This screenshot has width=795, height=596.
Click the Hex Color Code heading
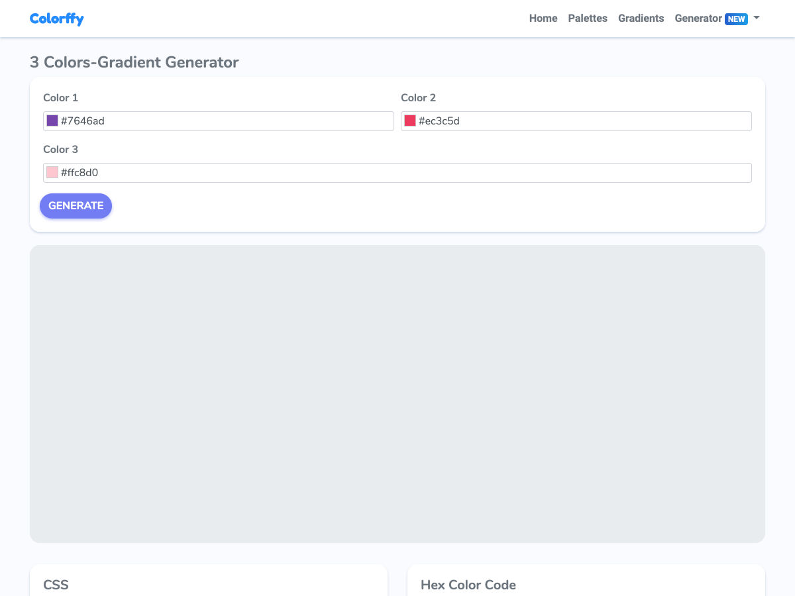pyautogui.click(x=468, y=585)
